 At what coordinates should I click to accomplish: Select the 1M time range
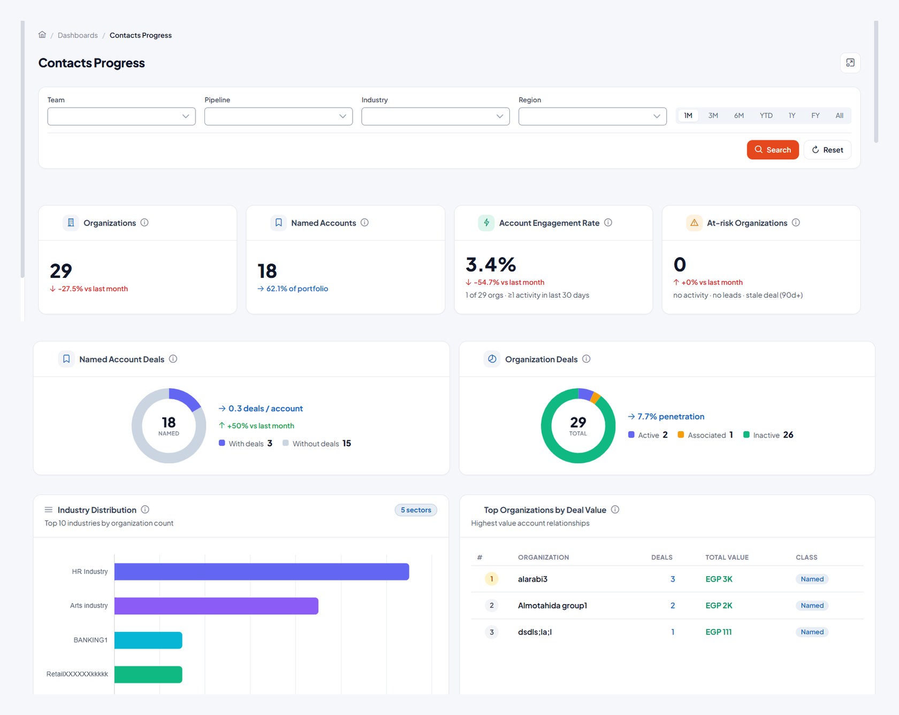tap(688, 116)
